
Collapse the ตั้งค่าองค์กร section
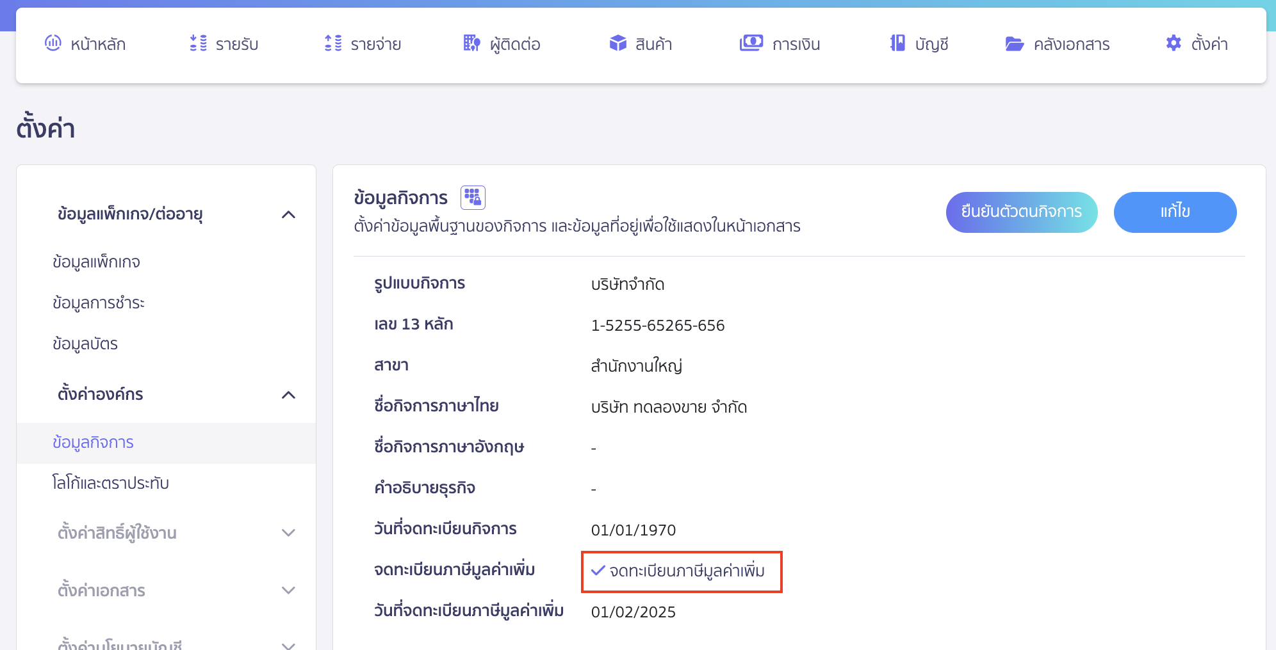[288, 395]
